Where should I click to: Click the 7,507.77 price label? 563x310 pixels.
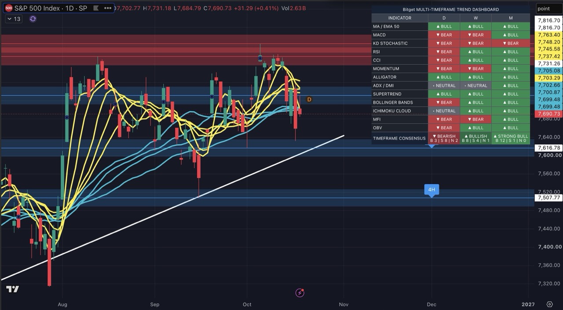pyautogui.click(x=548, y=198)
